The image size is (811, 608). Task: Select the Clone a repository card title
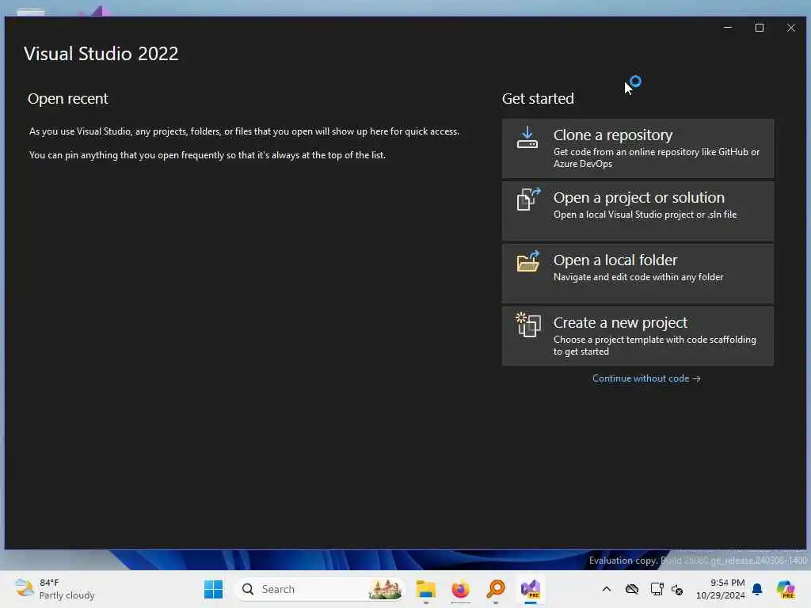click(x=613, y=135)
